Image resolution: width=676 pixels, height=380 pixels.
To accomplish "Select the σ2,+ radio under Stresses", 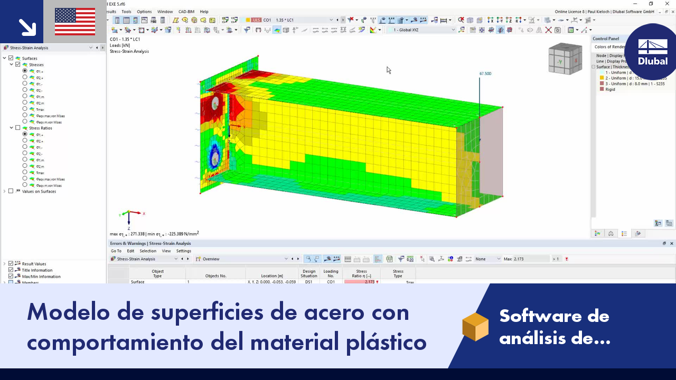I will click(x=25, y=77).
